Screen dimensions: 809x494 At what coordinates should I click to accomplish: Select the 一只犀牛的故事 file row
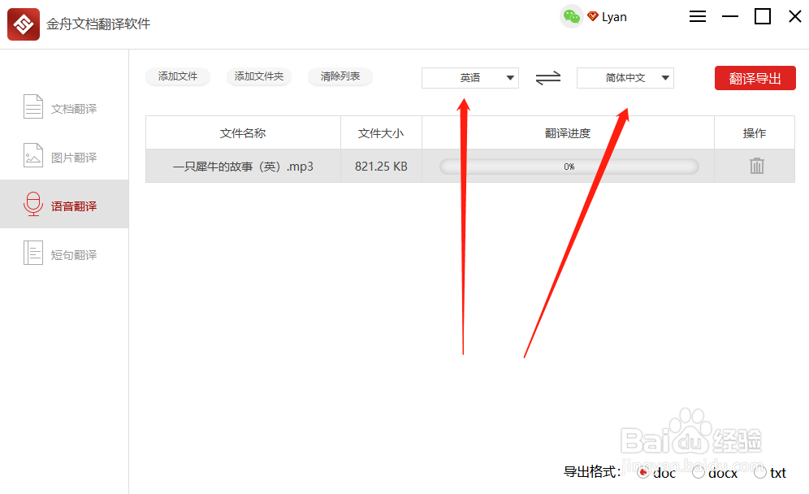click(242, 165)
